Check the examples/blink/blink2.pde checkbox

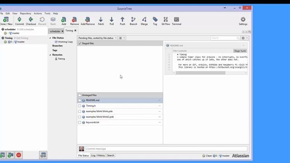[x=80, y=117]
